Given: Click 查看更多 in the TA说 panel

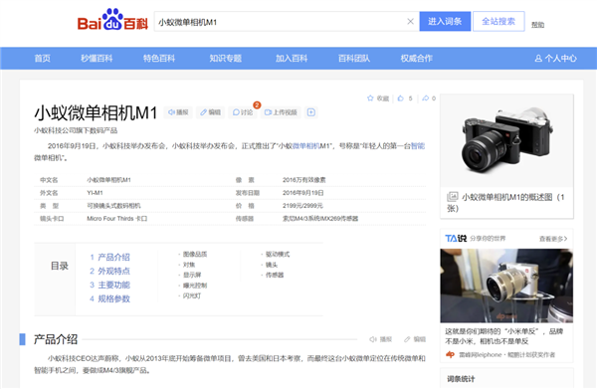Looking at the screenshot, I should click(553, 239).
